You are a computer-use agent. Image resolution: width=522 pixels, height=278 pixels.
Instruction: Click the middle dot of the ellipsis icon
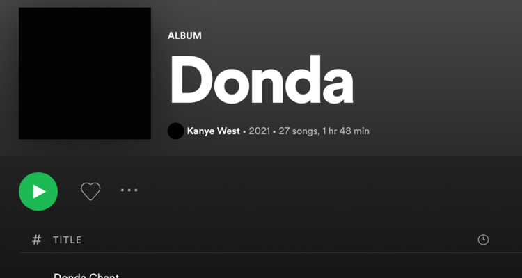(x=129, y=190)
